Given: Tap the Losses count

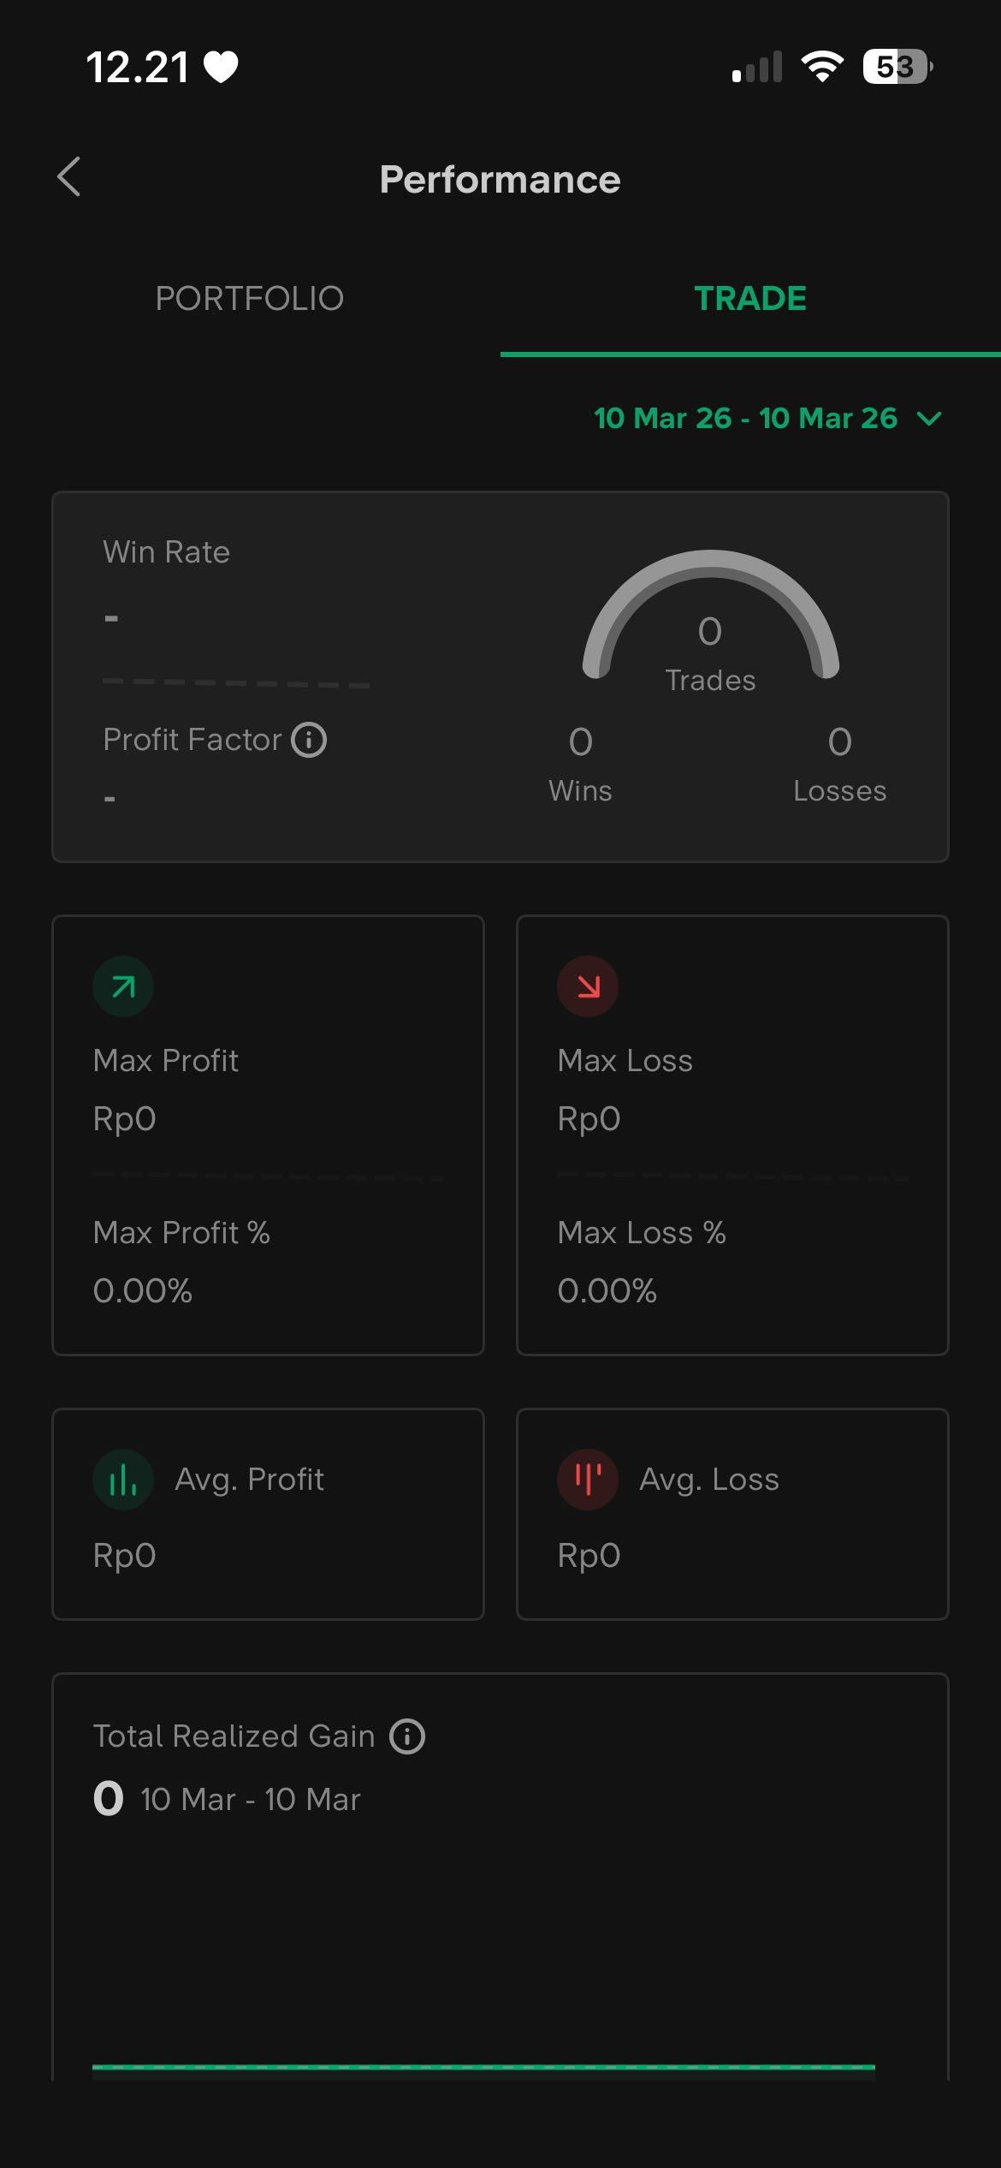Looking at the screenshot, I should click(x=839, y=743).
